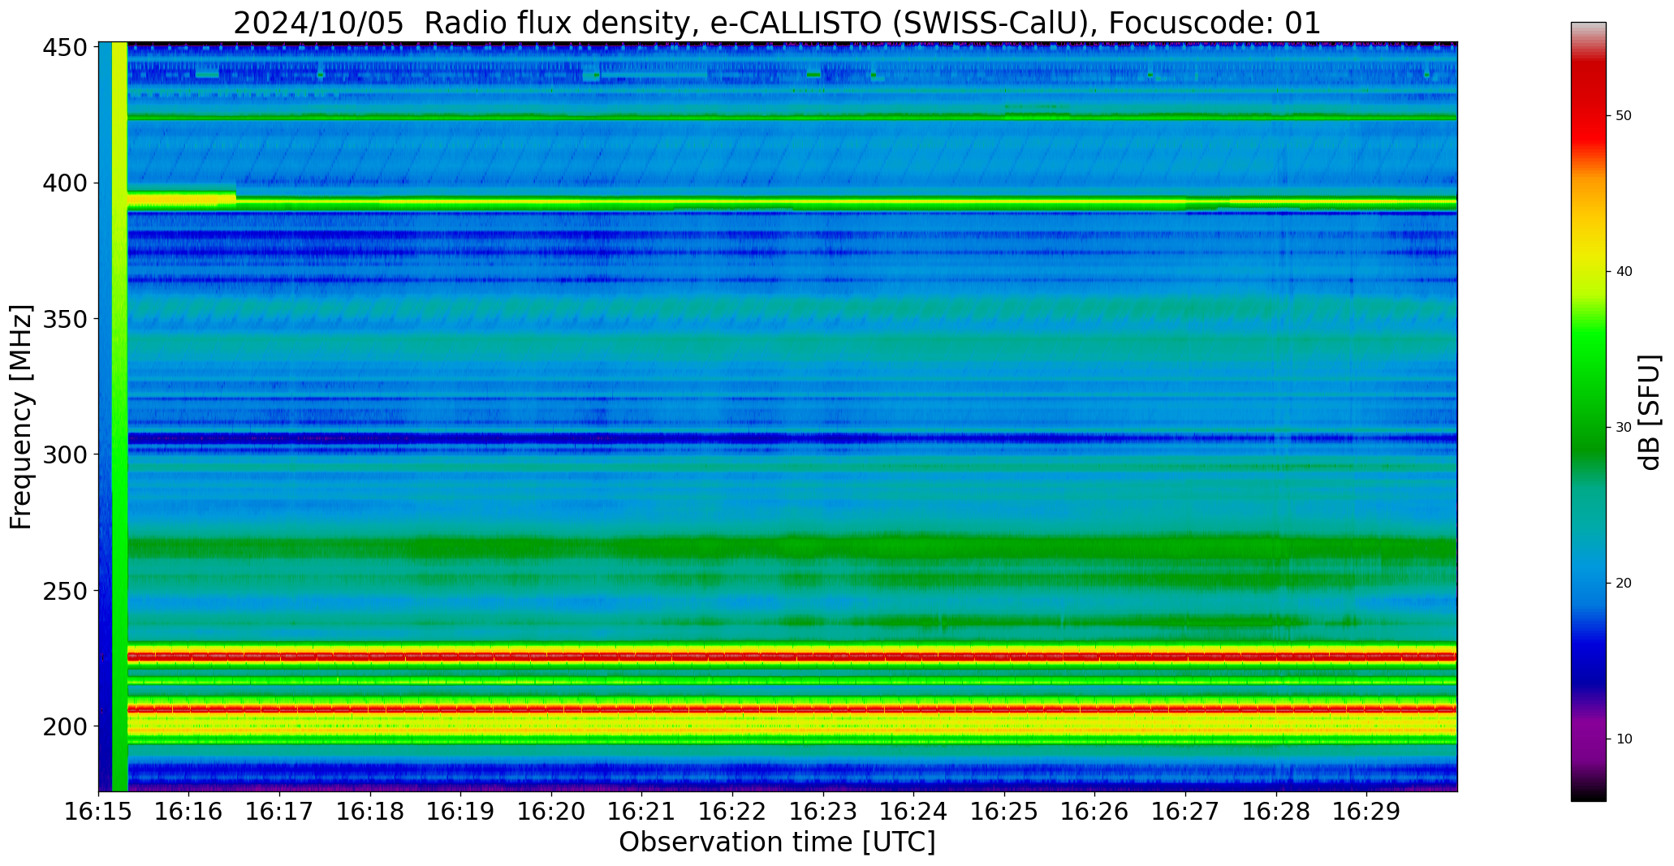
Task: Click the plot title text at top
Action: (777, 23)
